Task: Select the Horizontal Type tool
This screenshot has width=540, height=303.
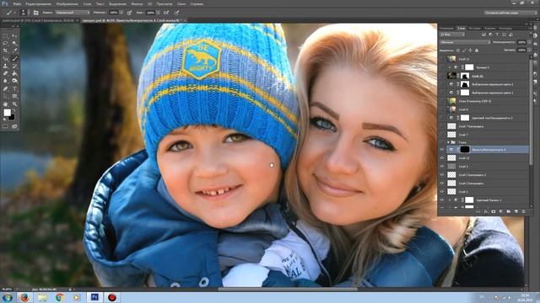Action: coord(14,88)
